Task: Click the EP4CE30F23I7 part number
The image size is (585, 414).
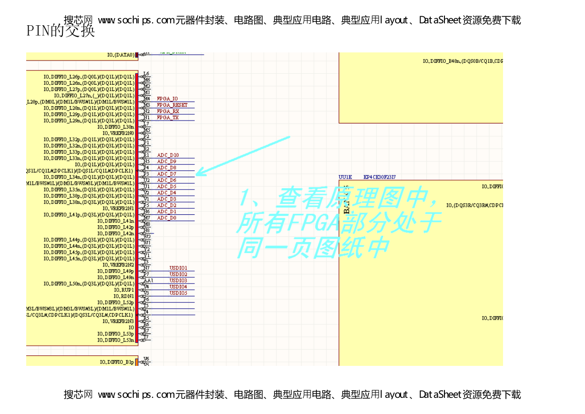Action: (380, 177)
